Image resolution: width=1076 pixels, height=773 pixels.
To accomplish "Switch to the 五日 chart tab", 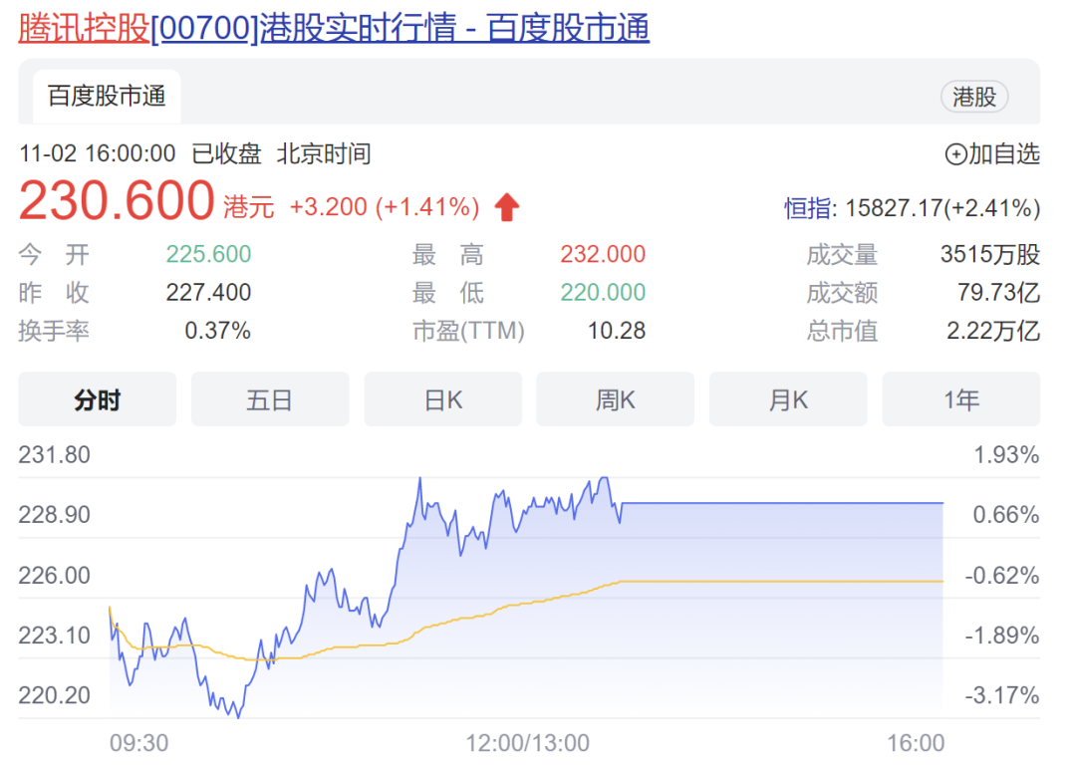I will pos(270,399).
